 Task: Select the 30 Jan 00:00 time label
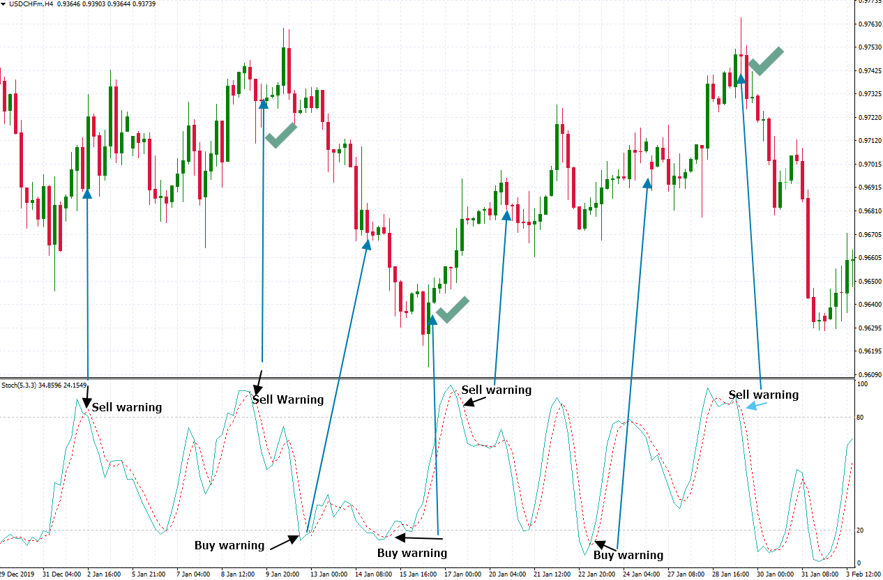click(x=776, y=574)
